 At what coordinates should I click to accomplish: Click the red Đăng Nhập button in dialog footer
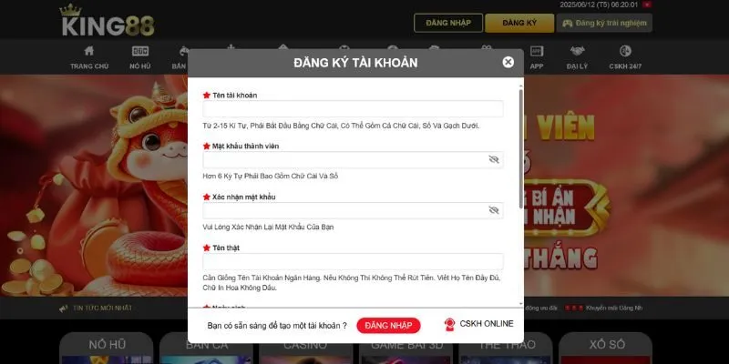[389, 326]
